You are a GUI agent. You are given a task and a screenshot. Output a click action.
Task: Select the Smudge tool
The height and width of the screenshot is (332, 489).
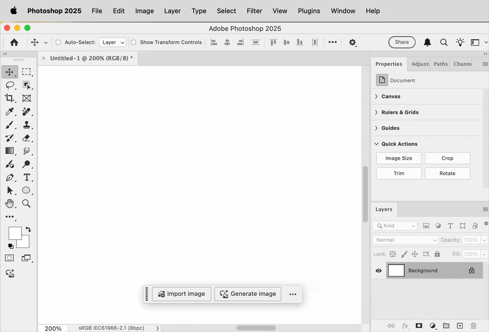(x=26, y=151)
